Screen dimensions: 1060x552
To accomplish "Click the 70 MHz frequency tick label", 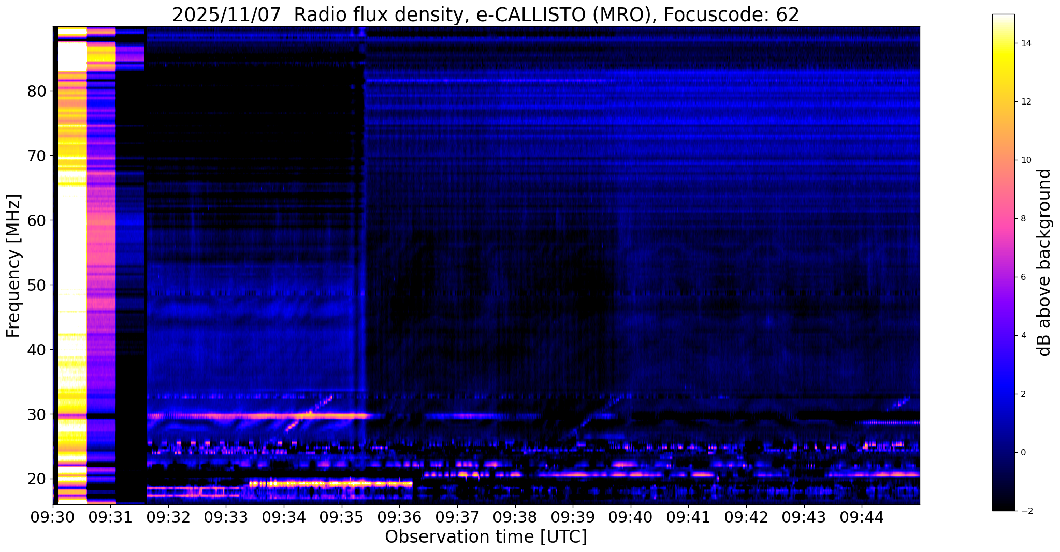I will point(37,156).
